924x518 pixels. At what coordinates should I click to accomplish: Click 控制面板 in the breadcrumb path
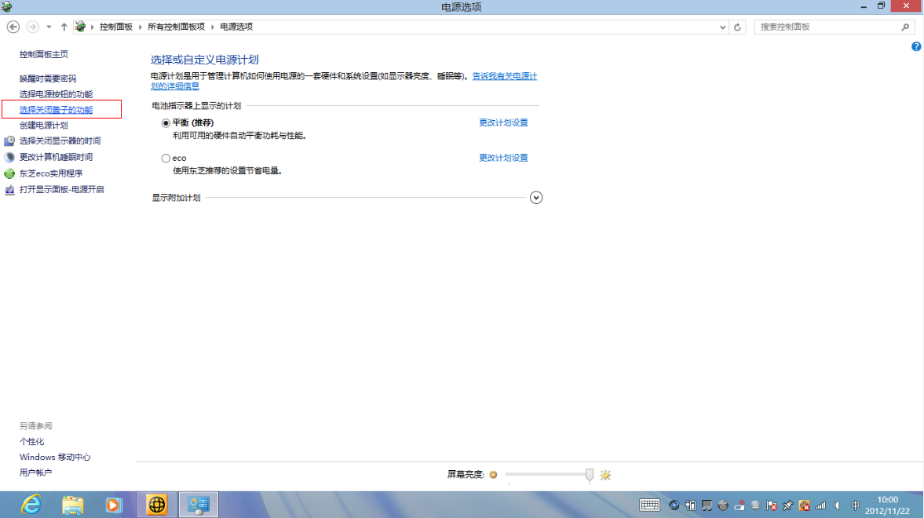115,27
